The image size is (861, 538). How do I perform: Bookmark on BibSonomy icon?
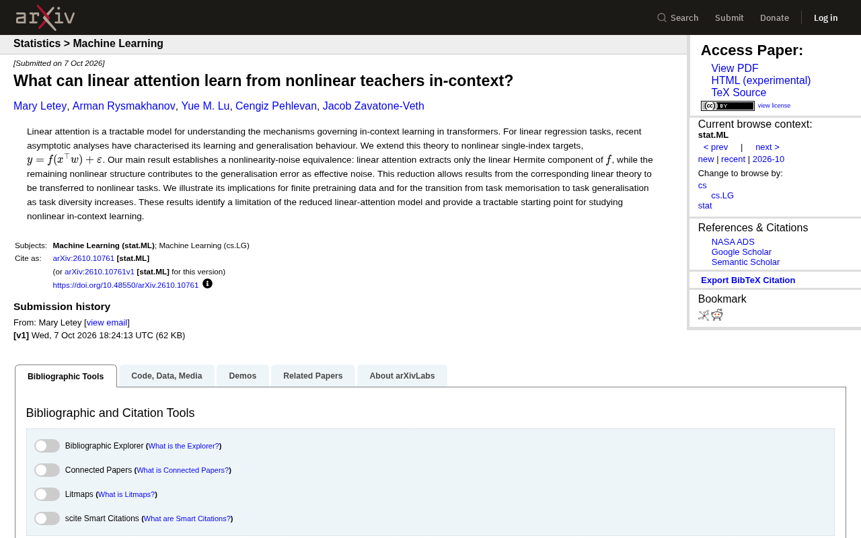click(x=704, y=315)
